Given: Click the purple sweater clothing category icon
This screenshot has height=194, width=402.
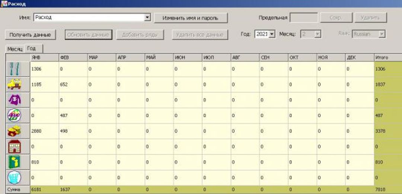Looking at the screenshot, I should (14, 100).
